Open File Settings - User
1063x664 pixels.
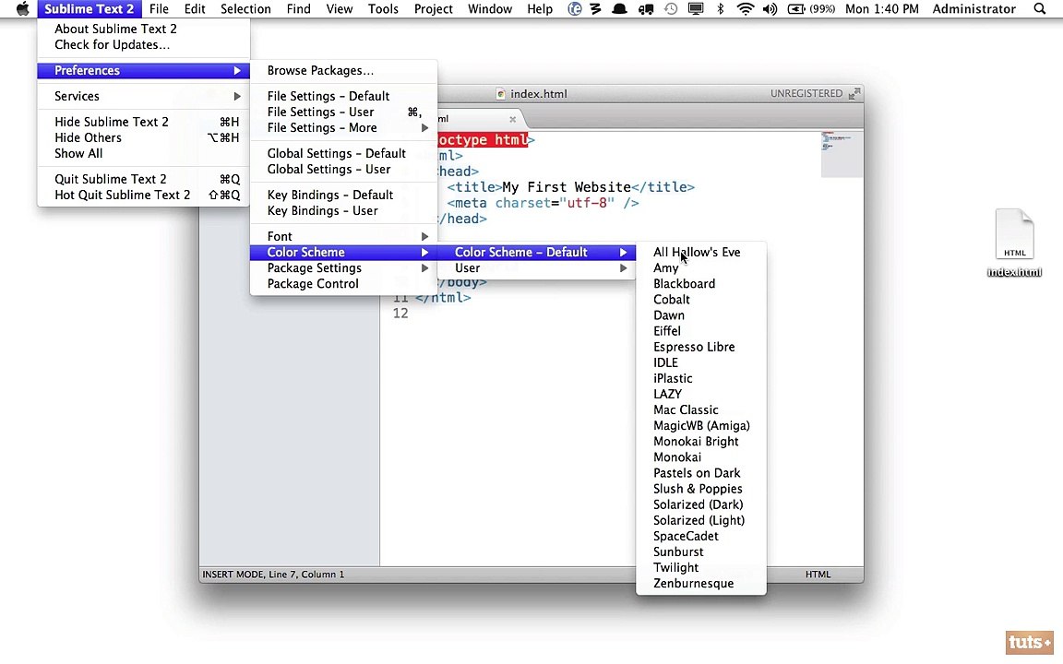click(343, 112)
